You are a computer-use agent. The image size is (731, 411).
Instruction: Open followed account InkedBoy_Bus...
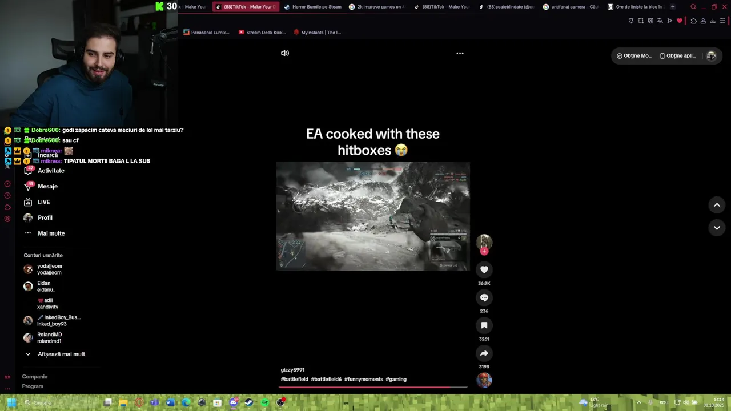click(52, 320)
